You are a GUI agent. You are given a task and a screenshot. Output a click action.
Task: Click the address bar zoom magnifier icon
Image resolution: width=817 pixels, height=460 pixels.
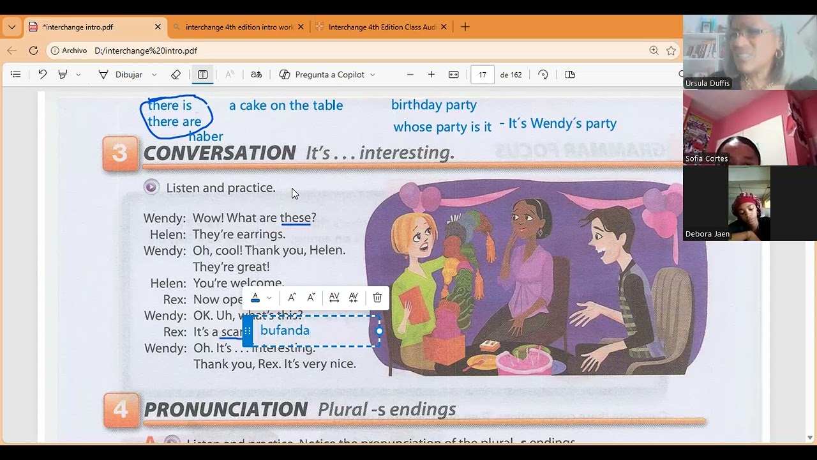tap(654, 50)
